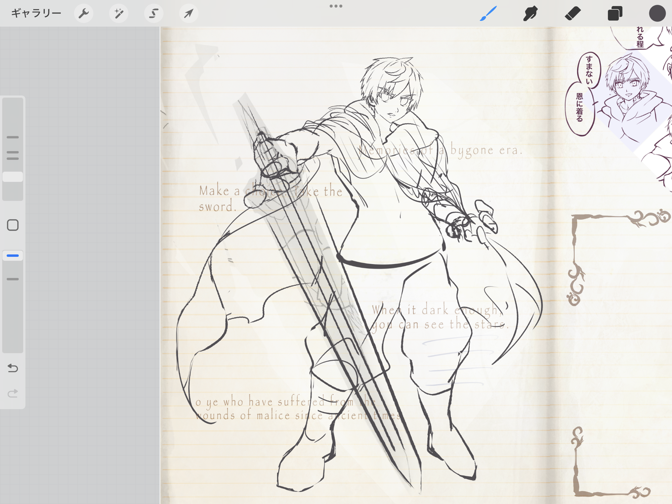
Task: Open the Layers panel
Action: 615,13
